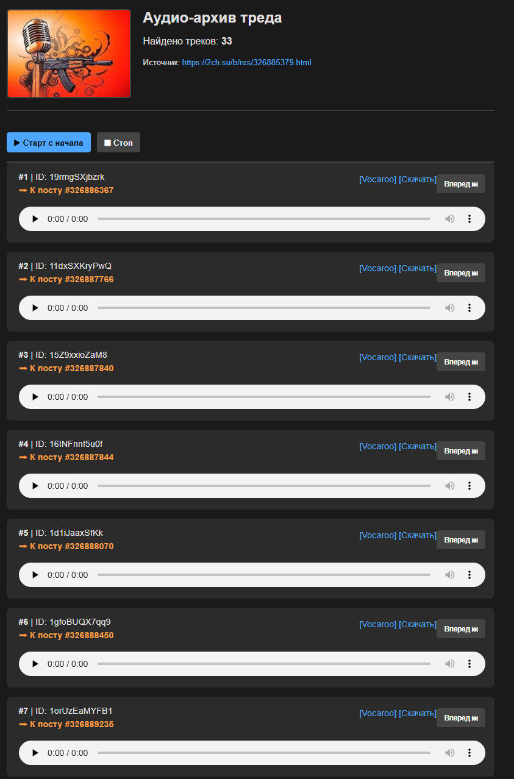Open more options for track #3
The image size is (514, 779).
point(469,397)
